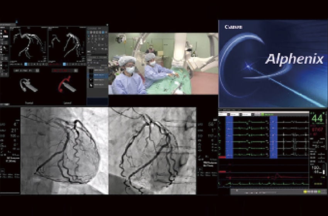This screenshot has width=328, height=216.
Task: Select the left 3D coronary vessel reconstruction view
Action: [x=29, y=44]
